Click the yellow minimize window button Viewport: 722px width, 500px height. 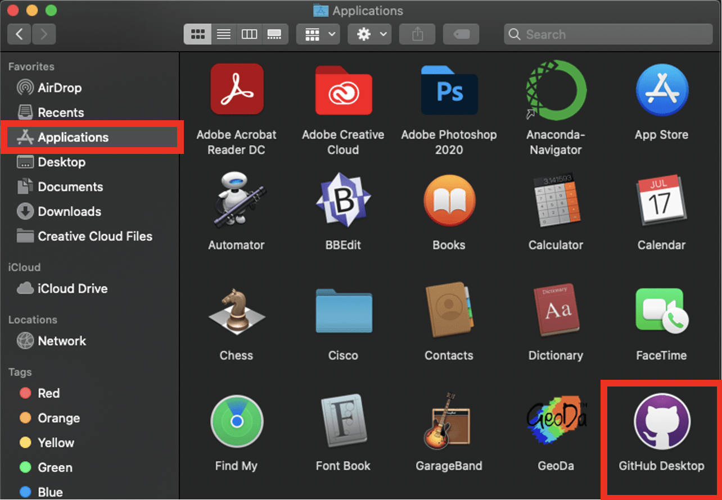click(32, 11)
